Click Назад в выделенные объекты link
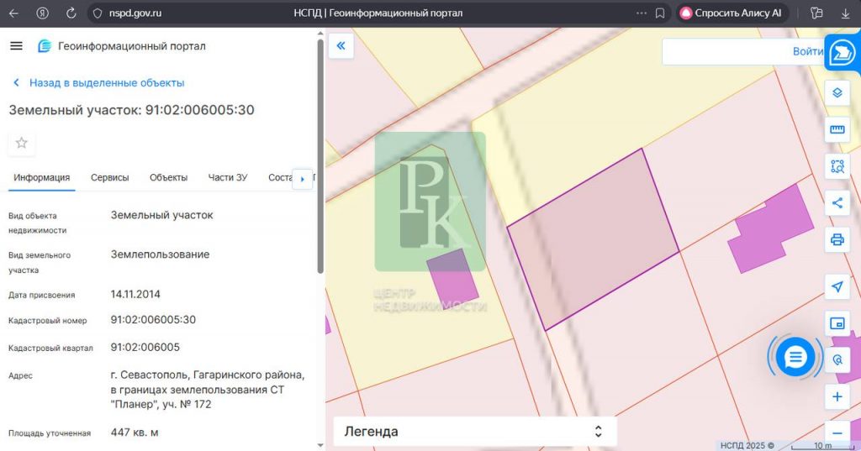Screen dimensions: 861x451 point(106,83)
